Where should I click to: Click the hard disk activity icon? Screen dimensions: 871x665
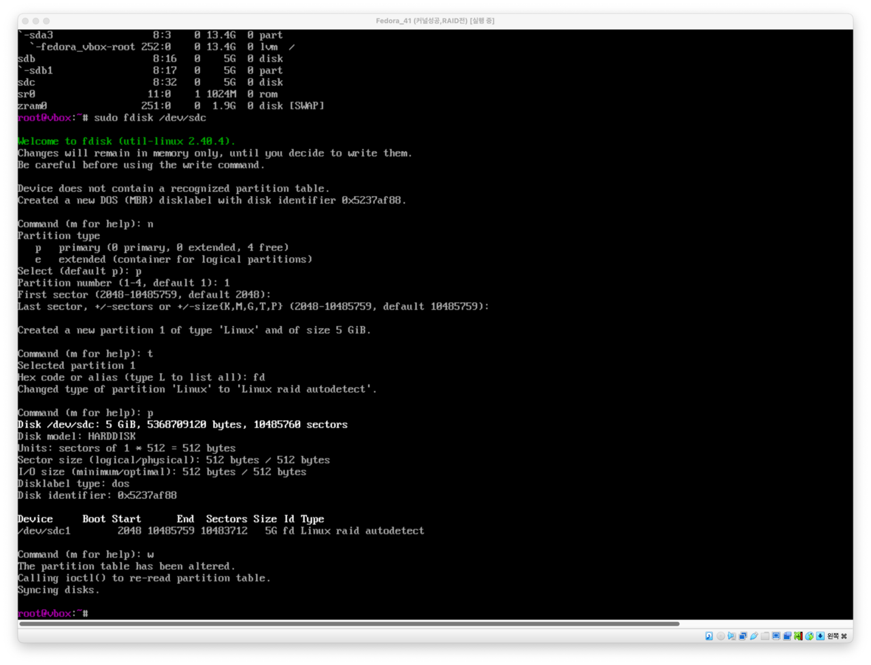(709, 636)
